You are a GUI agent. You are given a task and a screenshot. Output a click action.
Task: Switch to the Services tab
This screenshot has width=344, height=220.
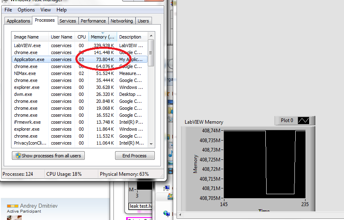coord(68,21)
